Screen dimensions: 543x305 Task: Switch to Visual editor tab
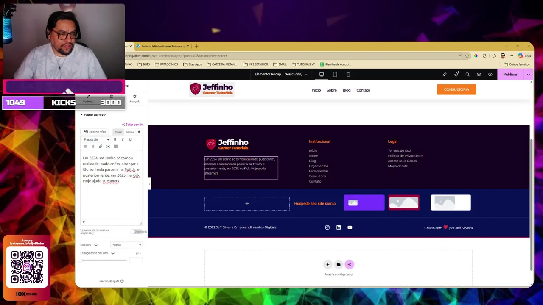point(118,132)
